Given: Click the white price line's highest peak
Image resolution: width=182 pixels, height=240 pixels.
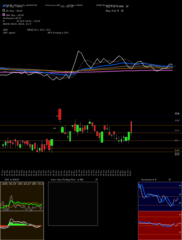Looking at the screenshot, I should (x=78, y=51).
